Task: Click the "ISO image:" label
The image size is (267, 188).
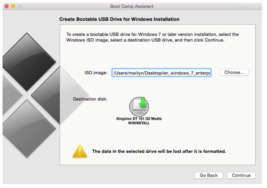Action: tap(96, 73)
